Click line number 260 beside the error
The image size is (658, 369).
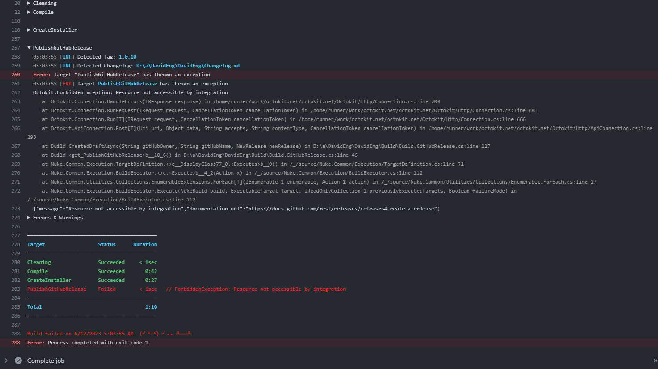point(16,75)
